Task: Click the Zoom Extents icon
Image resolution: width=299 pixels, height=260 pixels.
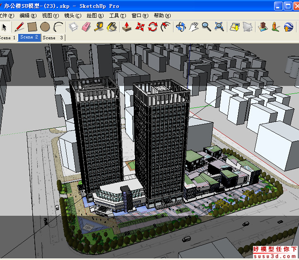Action: pos(219,27)
